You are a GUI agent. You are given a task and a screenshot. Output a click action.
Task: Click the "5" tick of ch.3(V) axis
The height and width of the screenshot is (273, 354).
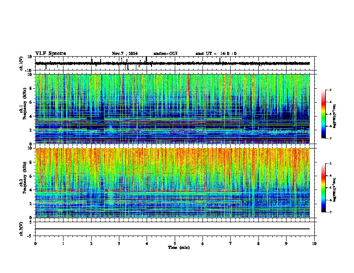[31, 222]
